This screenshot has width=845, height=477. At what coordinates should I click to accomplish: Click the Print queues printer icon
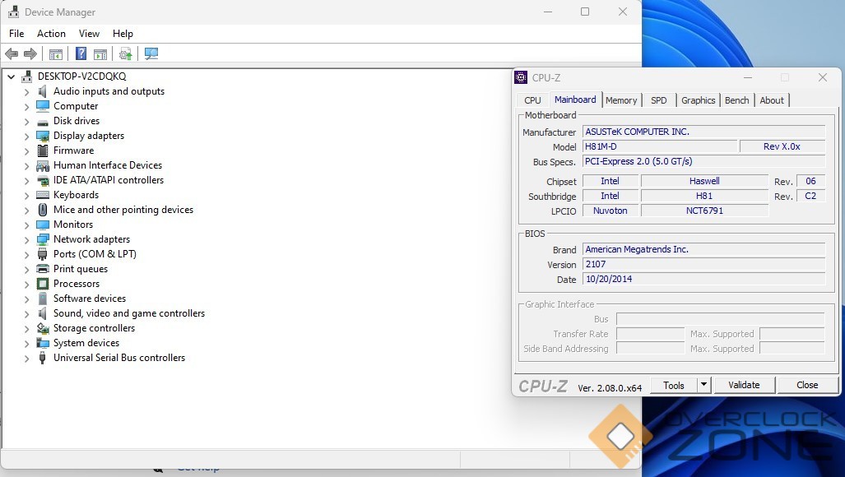[x=43, y=269]
